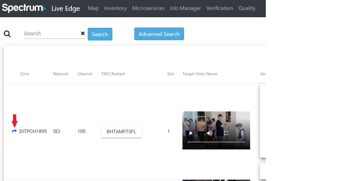Open the Quality page
This screenshot has height=181, width=353.
tap(247, 8)
